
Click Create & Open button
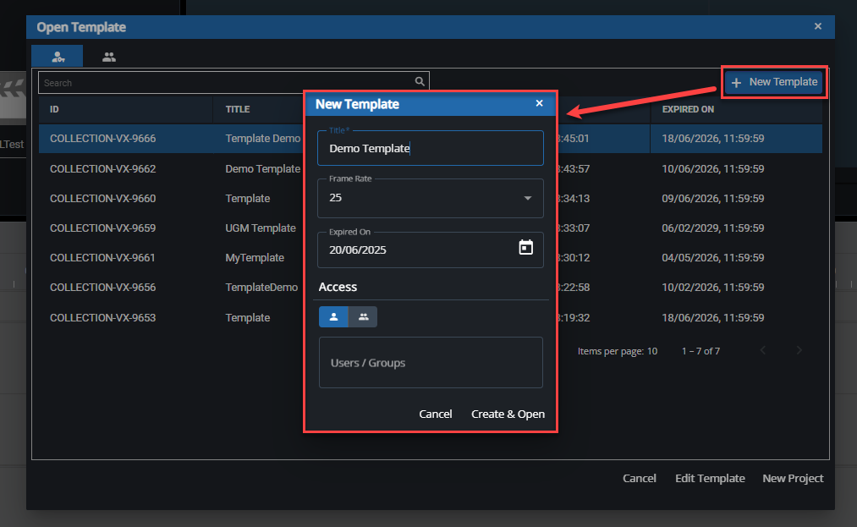508,414
